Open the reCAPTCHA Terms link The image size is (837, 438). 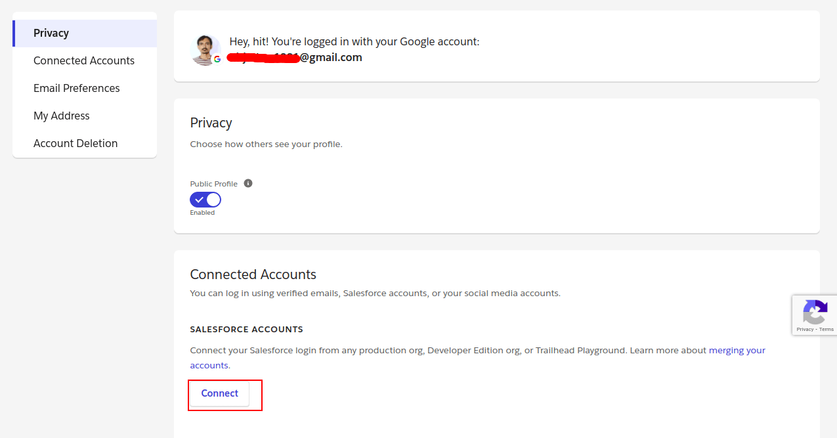[x=826, y=329]
